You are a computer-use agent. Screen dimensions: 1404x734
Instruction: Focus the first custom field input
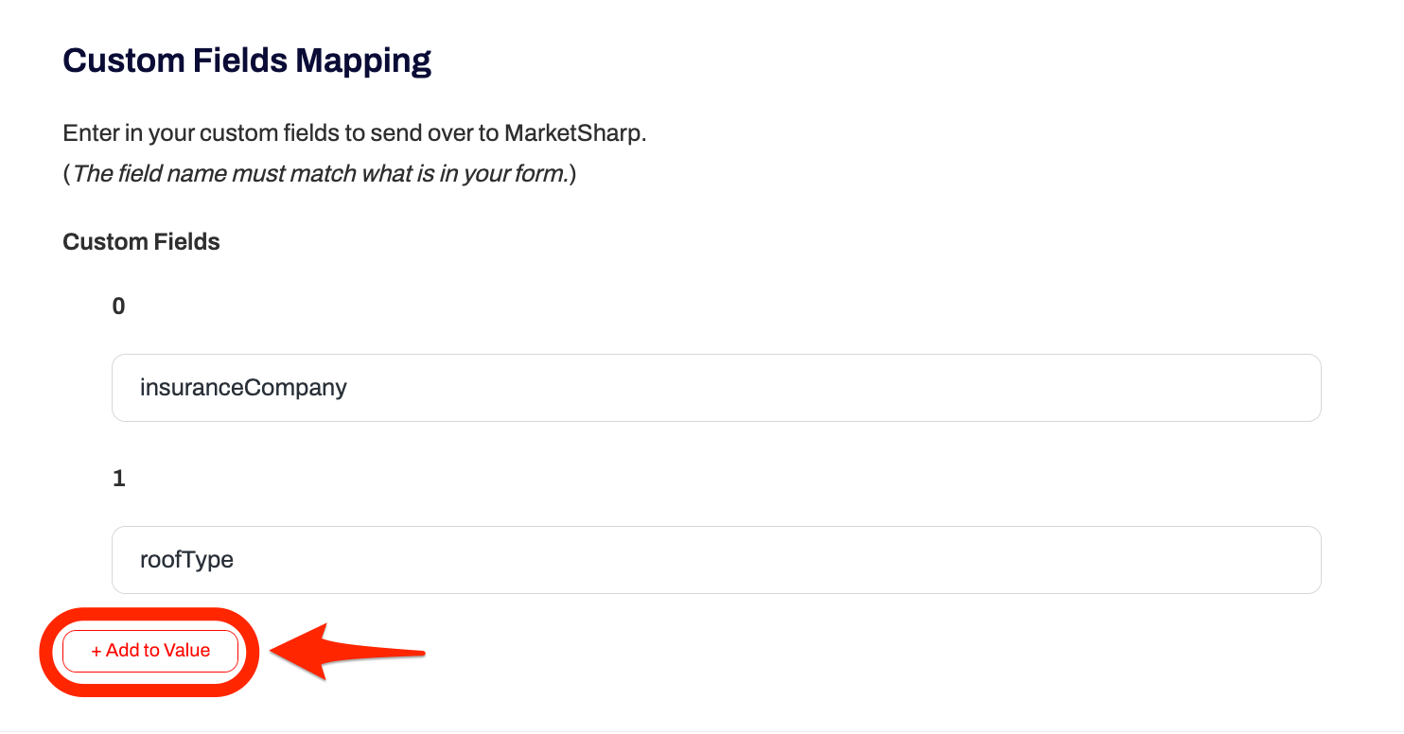click(662, 388)
